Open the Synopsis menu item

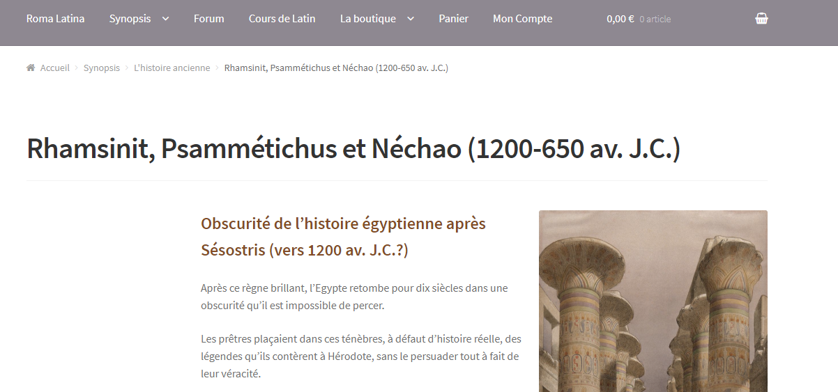coord(130,19)
